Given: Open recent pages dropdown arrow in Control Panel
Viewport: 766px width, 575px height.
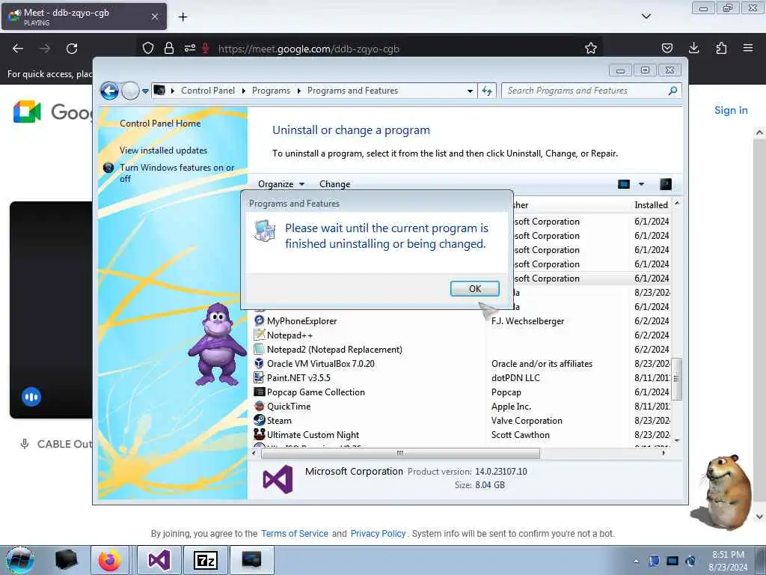Looking at the screenshot, I should (145, 91).
